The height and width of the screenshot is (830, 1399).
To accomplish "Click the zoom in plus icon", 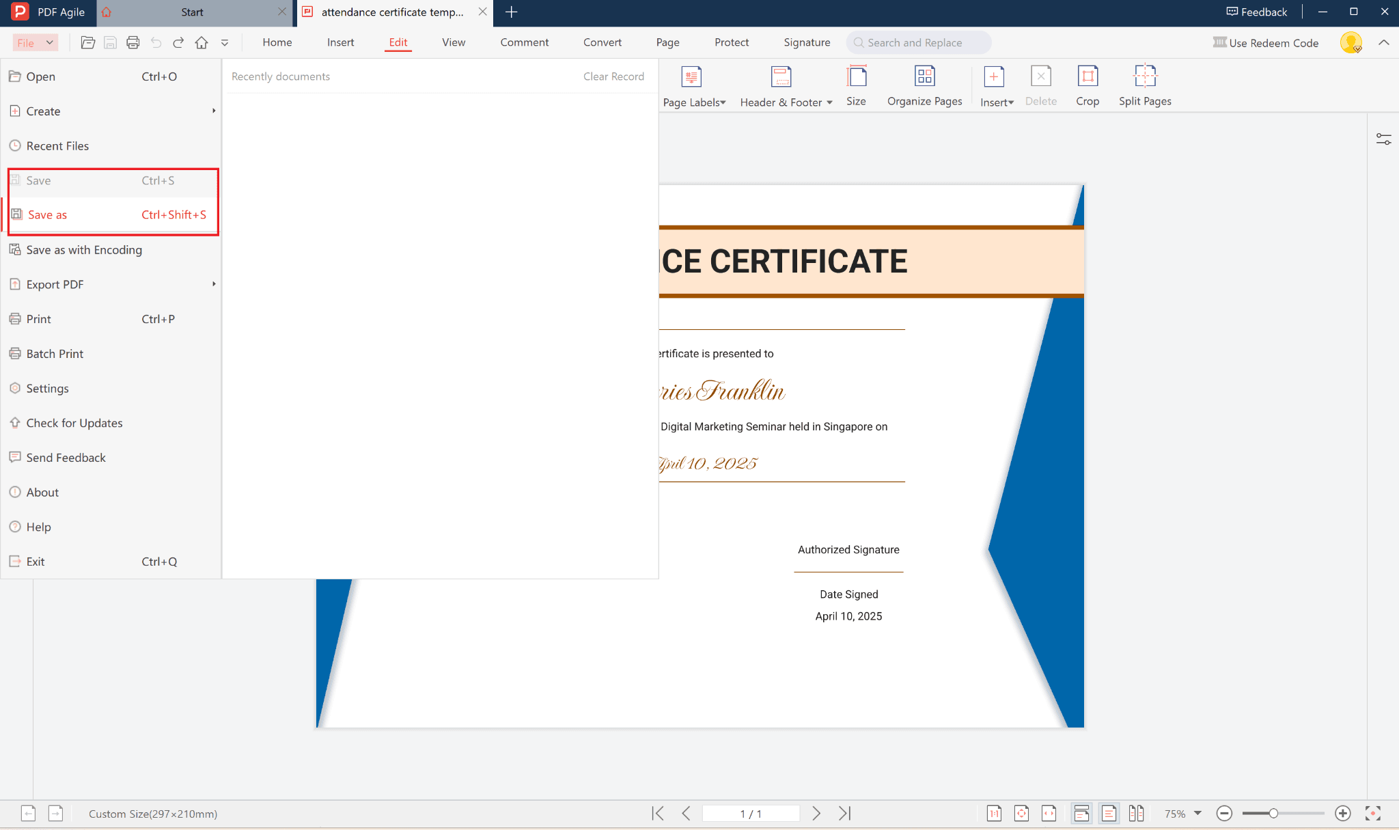I will click(1342, 813).
